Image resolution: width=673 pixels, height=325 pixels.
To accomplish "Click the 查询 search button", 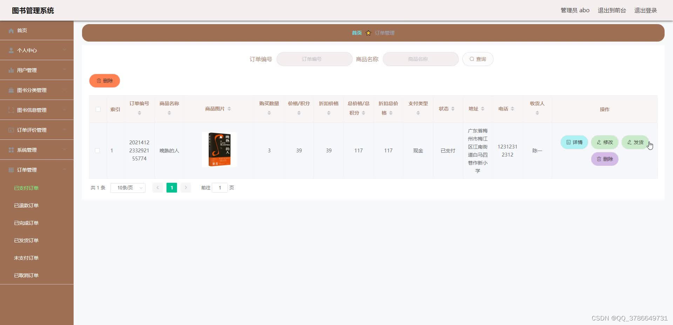I will click(478, 59).
